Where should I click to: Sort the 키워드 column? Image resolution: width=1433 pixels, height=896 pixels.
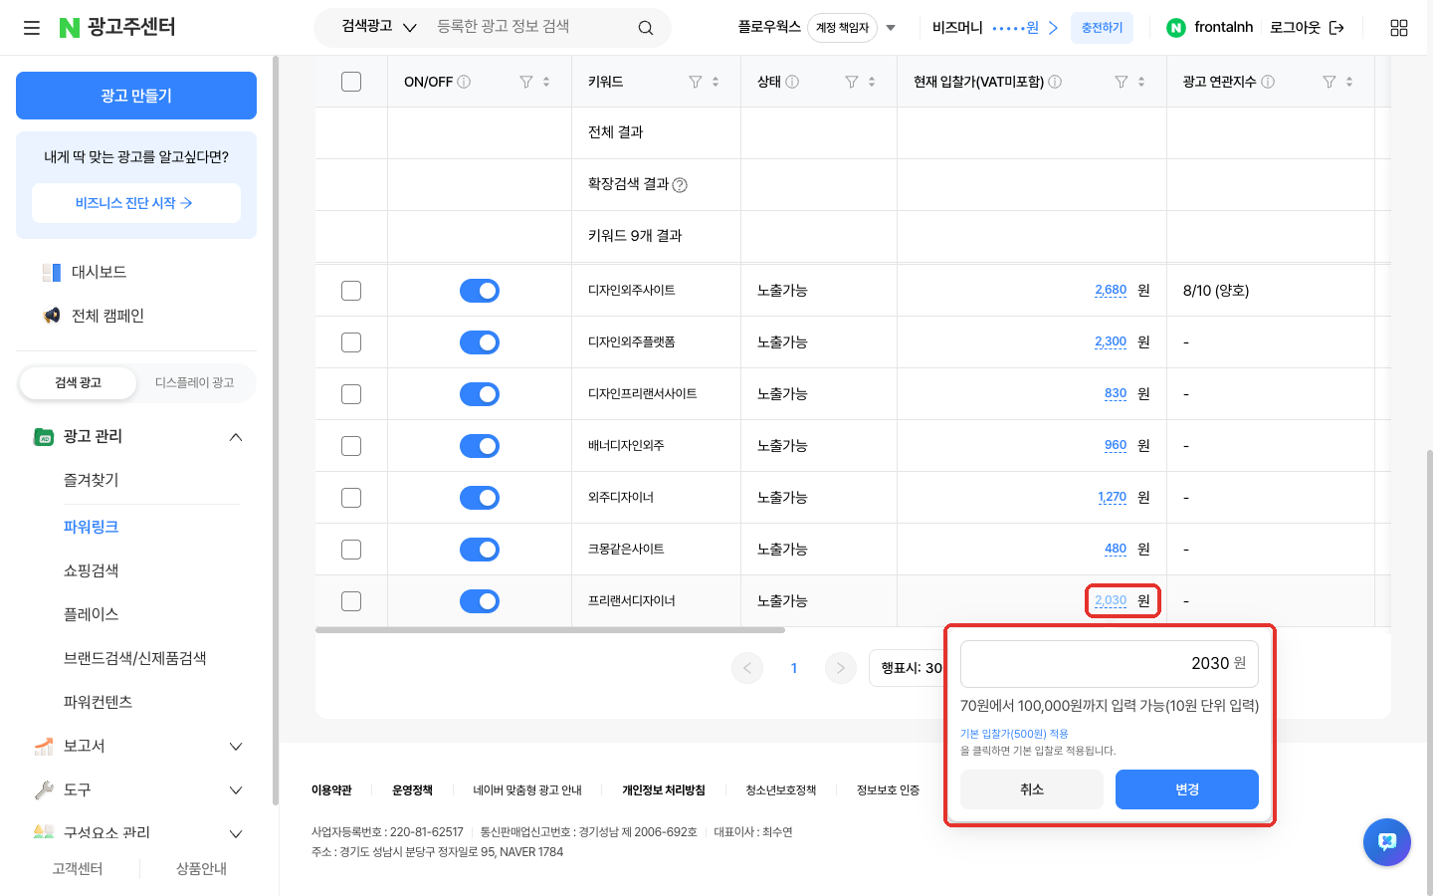pos(716,82)
